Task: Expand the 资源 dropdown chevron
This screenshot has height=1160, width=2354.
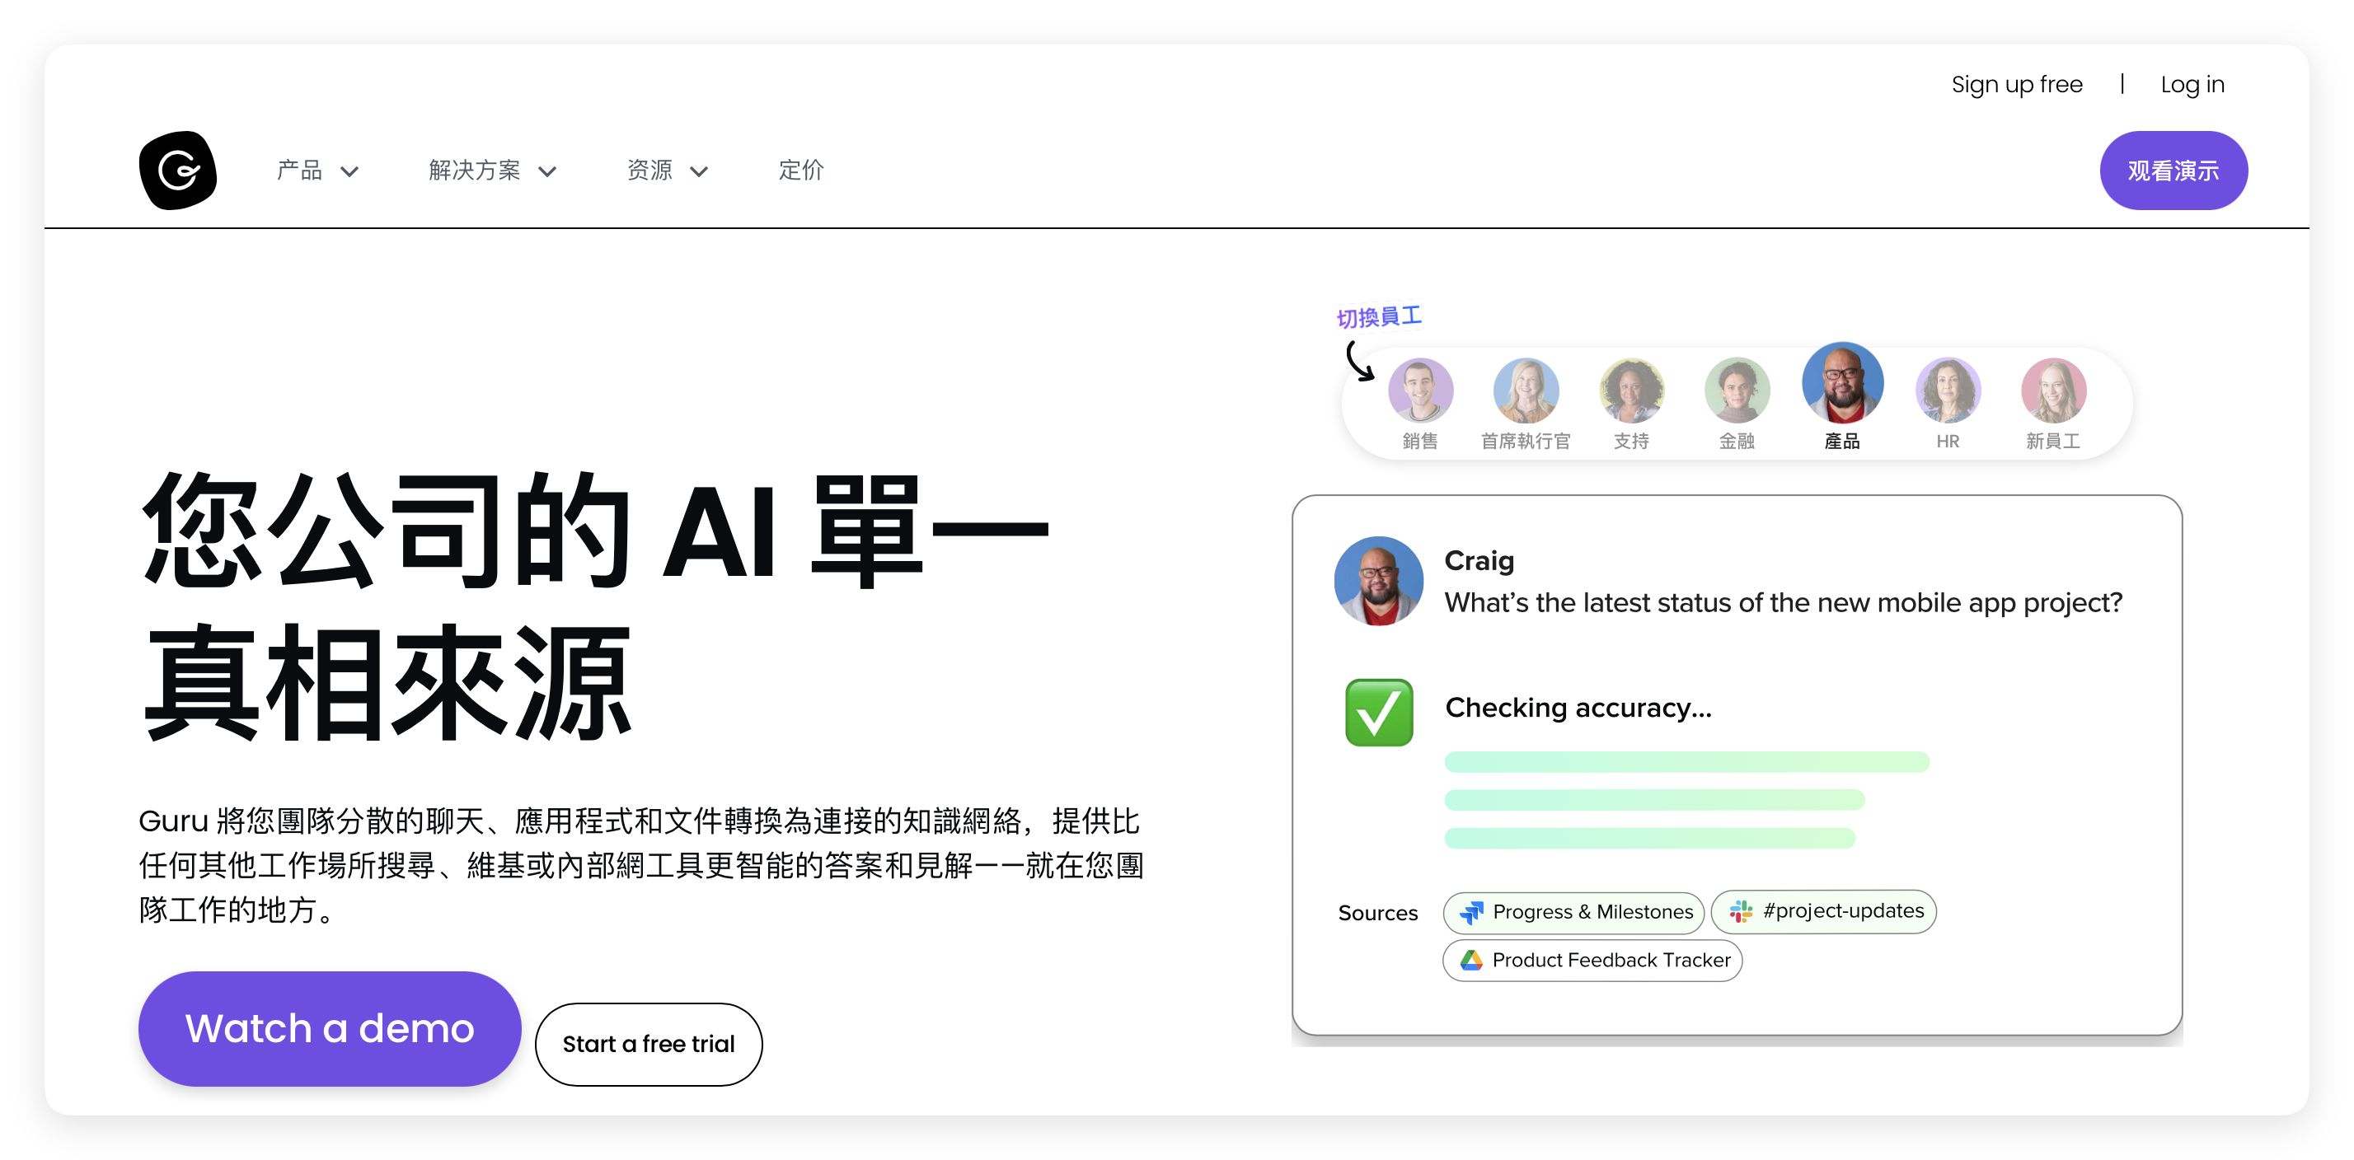Action: (x=699, y=171)
